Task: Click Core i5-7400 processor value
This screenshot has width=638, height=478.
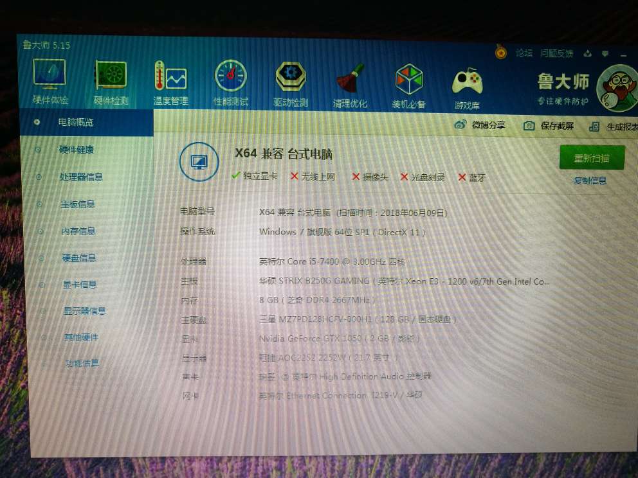Action: click(332, 261)
